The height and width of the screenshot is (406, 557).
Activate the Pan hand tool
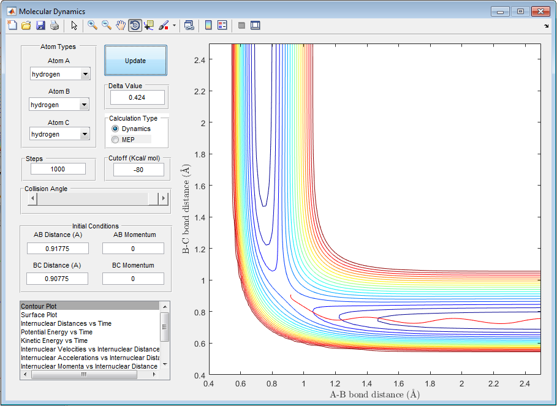click(x=121, y=25)
